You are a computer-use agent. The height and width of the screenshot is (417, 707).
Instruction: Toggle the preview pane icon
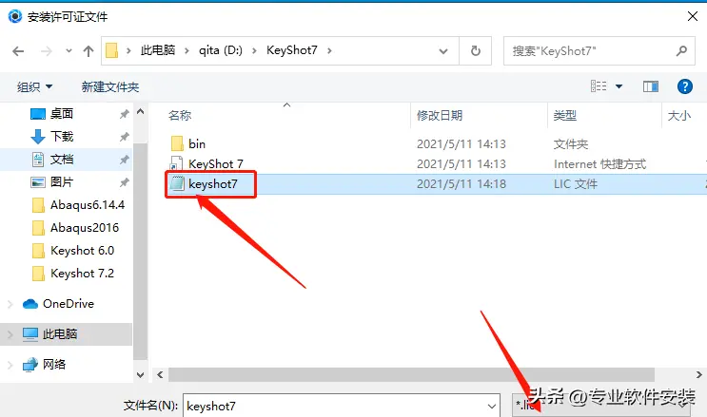(650, 86)
